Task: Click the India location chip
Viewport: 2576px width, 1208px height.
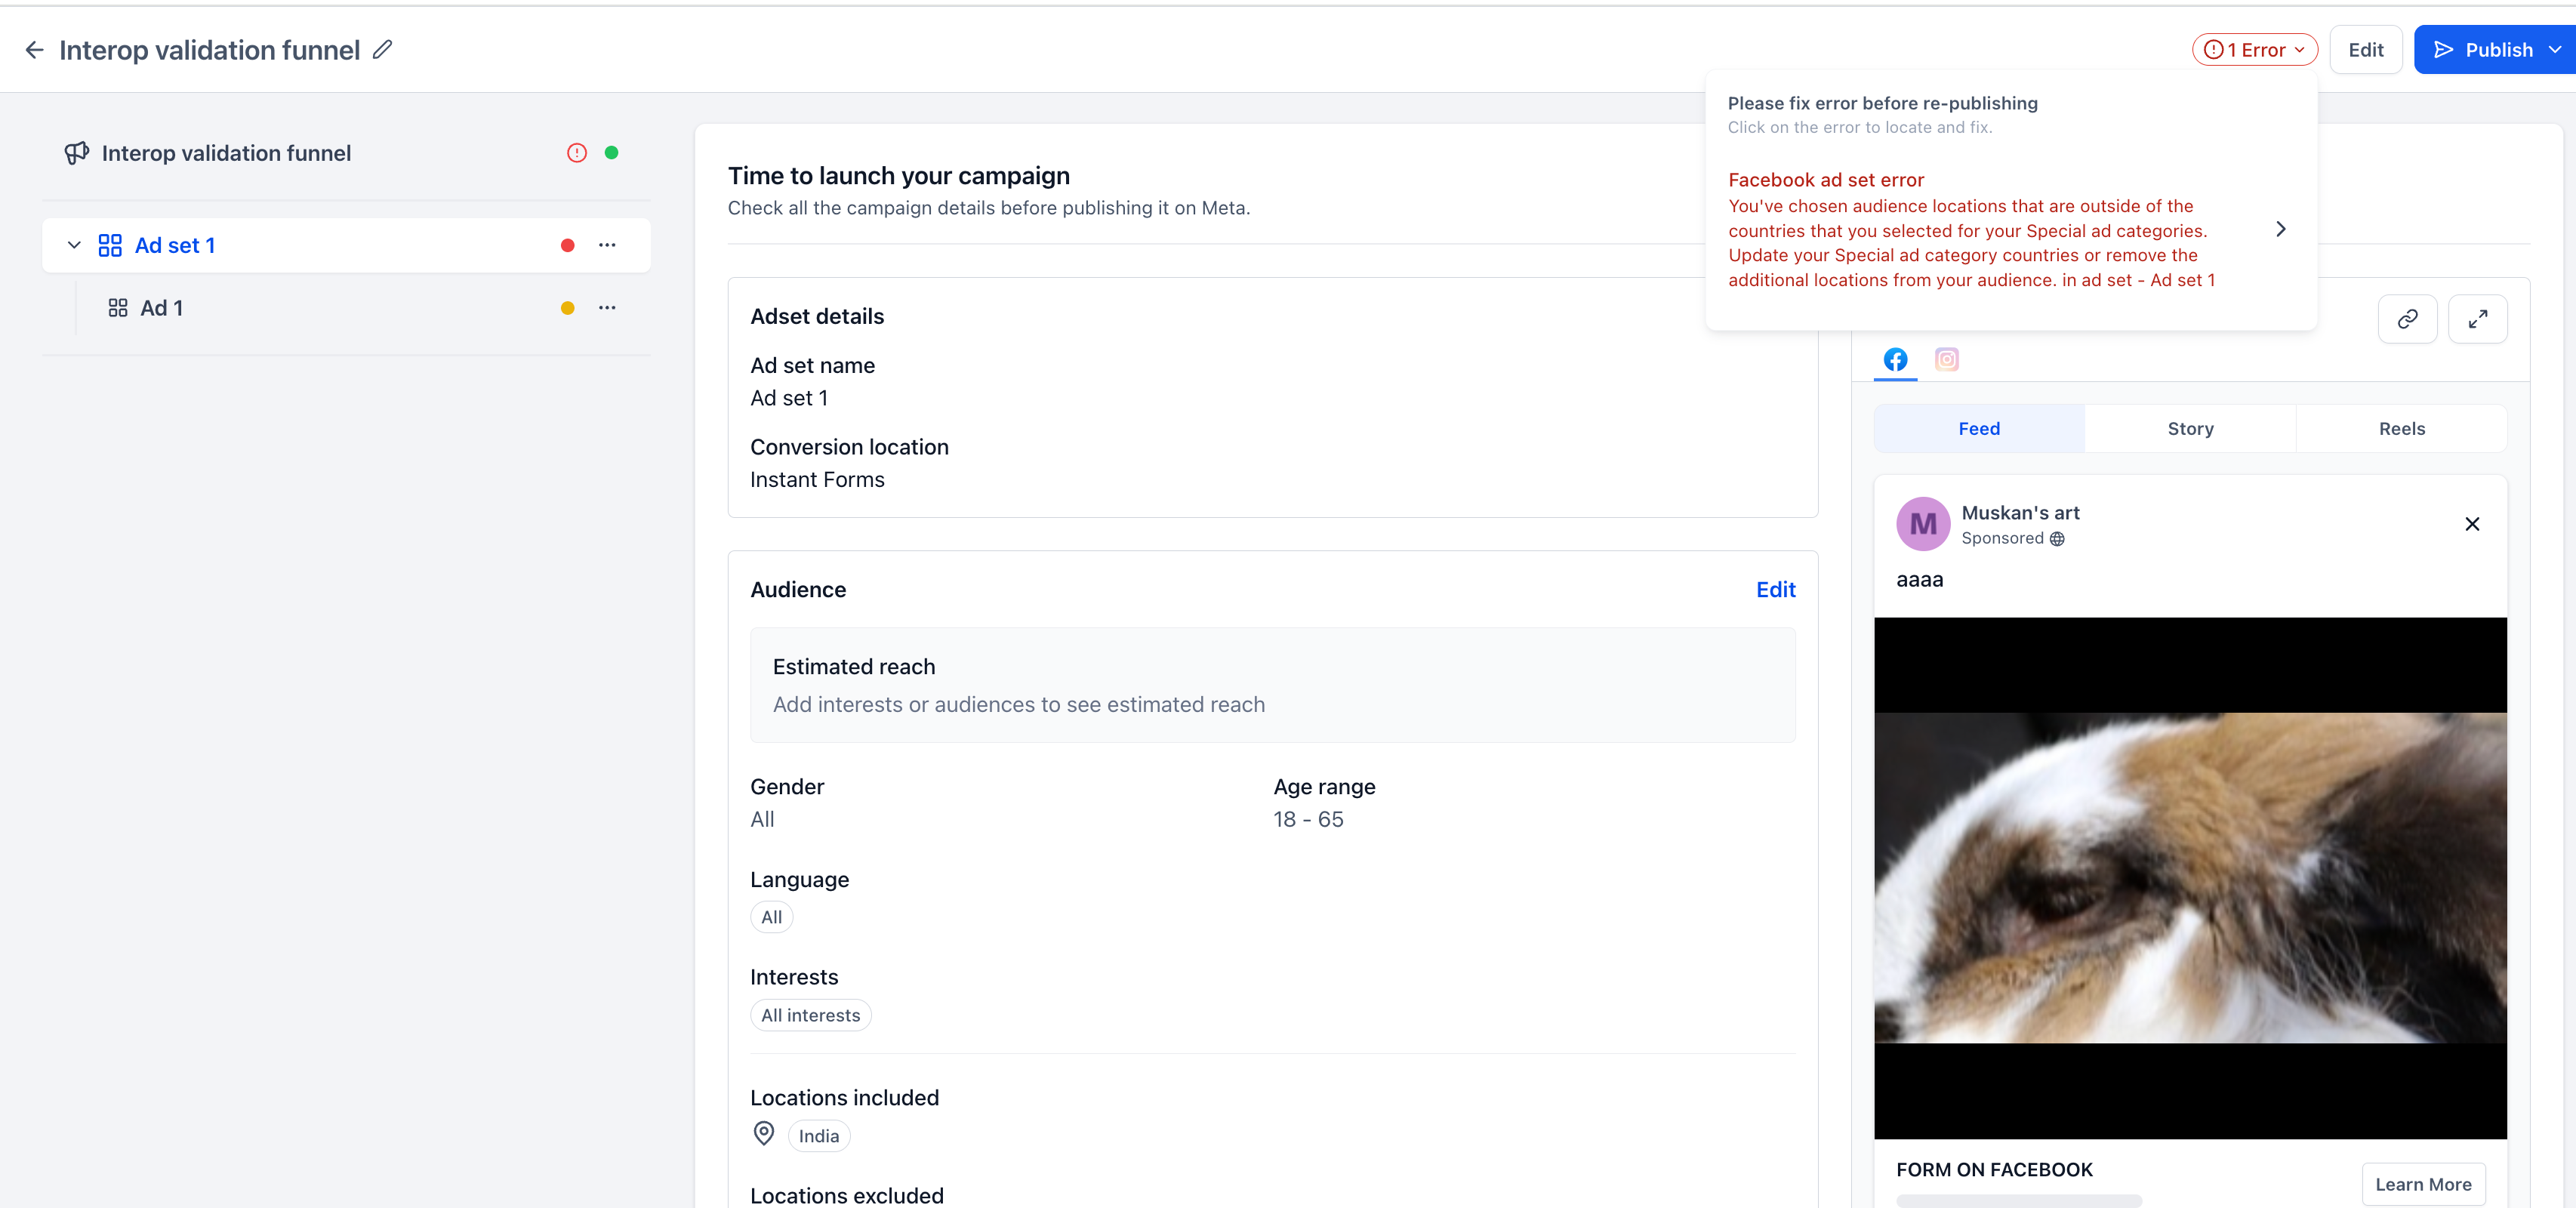Action: coord(818,1136)
